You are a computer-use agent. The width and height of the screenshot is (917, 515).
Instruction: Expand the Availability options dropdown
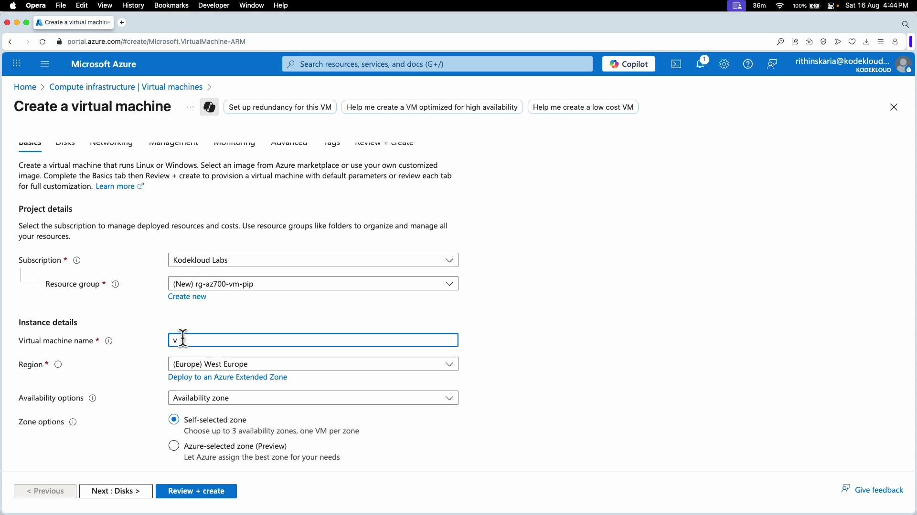(x=313, y=398)
